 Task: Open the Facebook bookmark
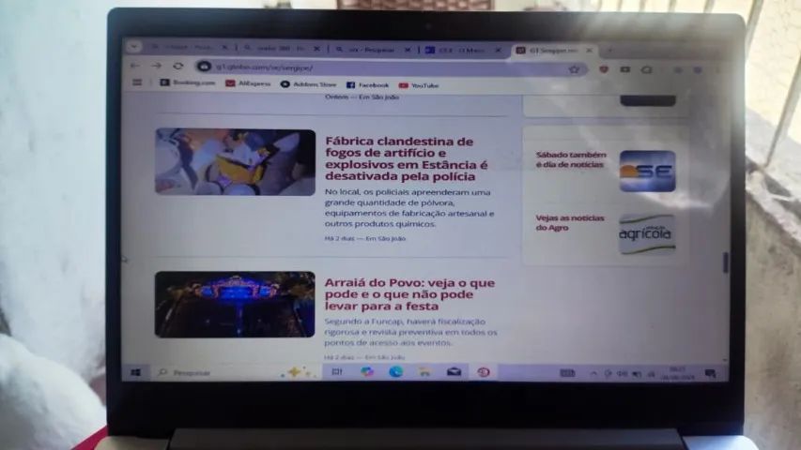pyautogui.click(x=368, y=85)
